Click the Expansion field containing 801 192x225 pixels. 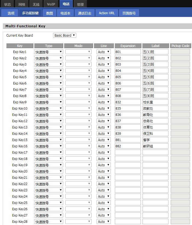(x=128, y=52)
